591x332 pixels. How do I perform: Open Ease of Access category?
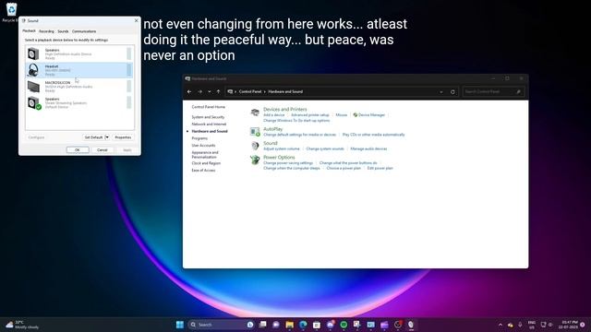tap(203, 170)
